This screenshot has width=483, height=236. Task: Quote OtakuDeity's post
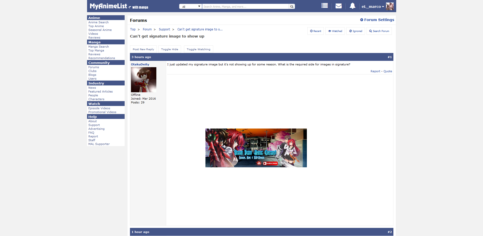[388, 71]
